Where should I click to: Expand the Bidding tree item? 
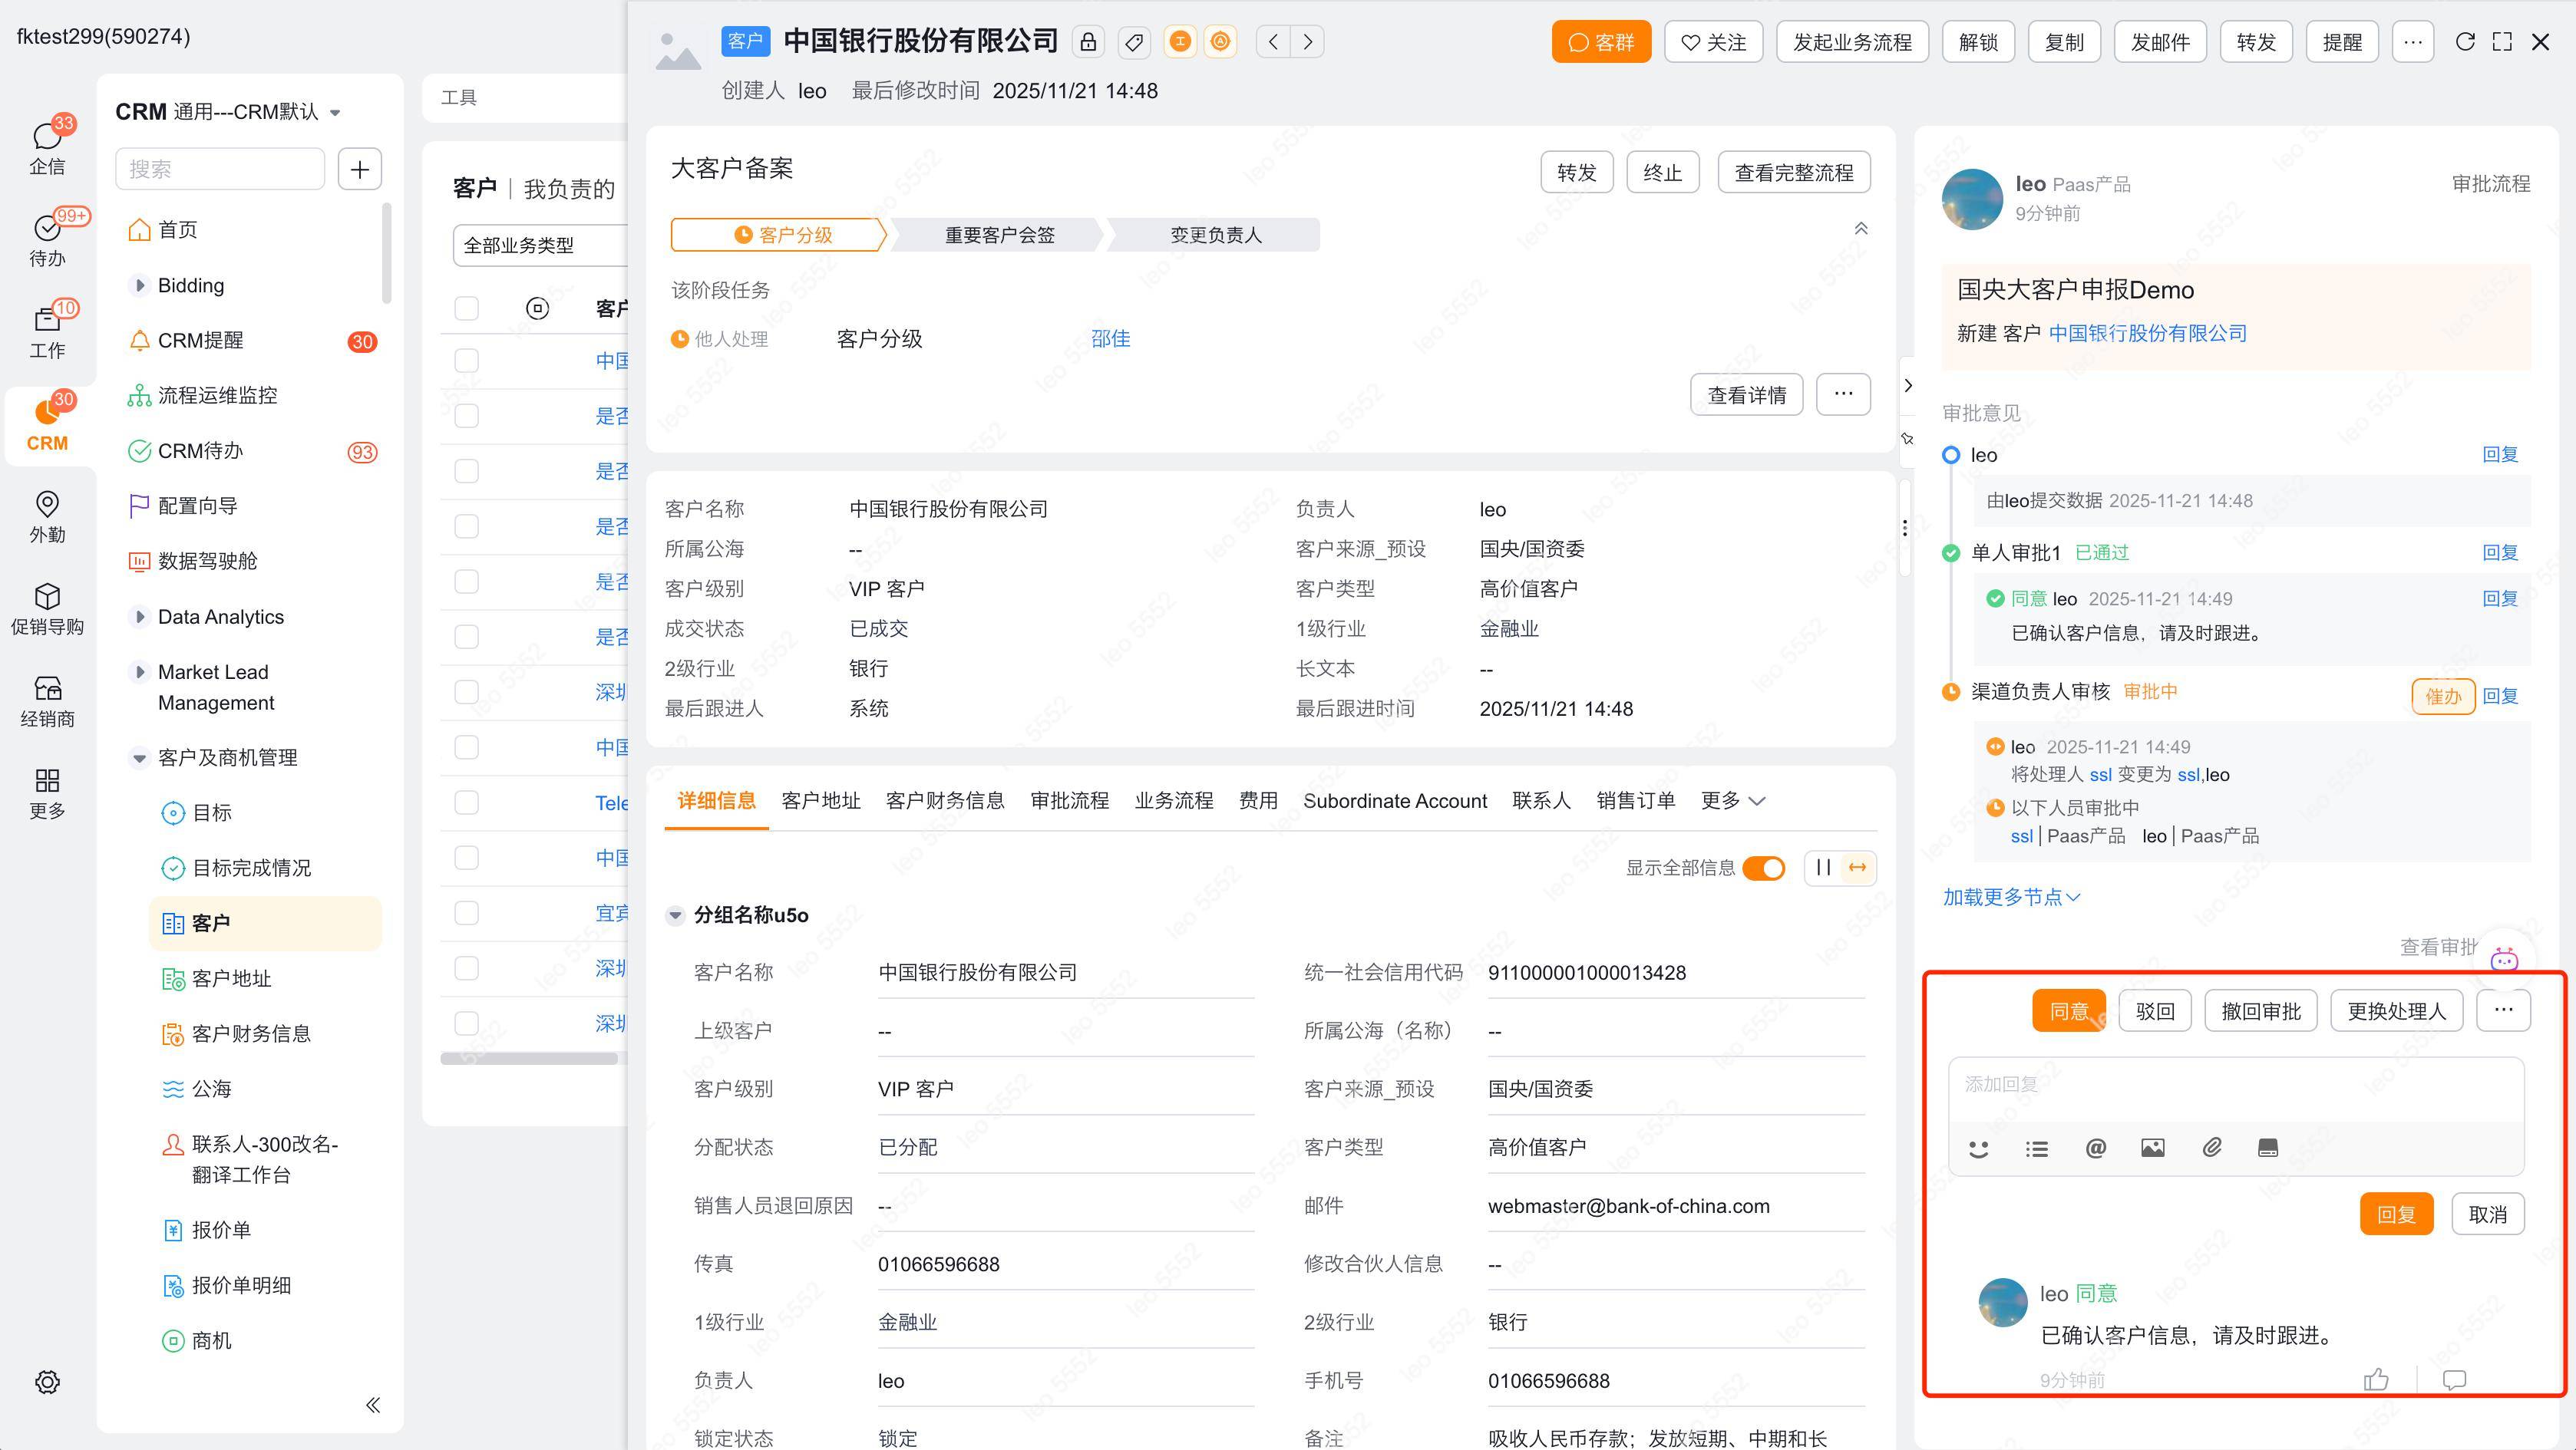point(140,286)
